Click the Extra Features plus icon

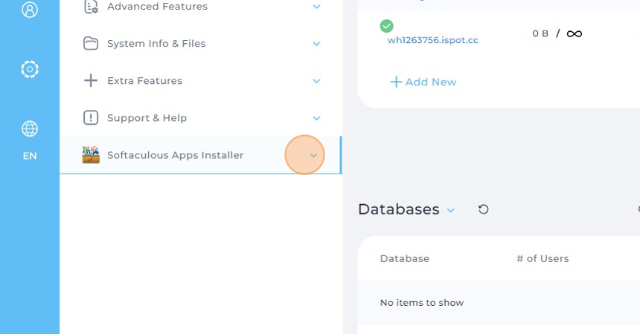(x=91, y=81)
